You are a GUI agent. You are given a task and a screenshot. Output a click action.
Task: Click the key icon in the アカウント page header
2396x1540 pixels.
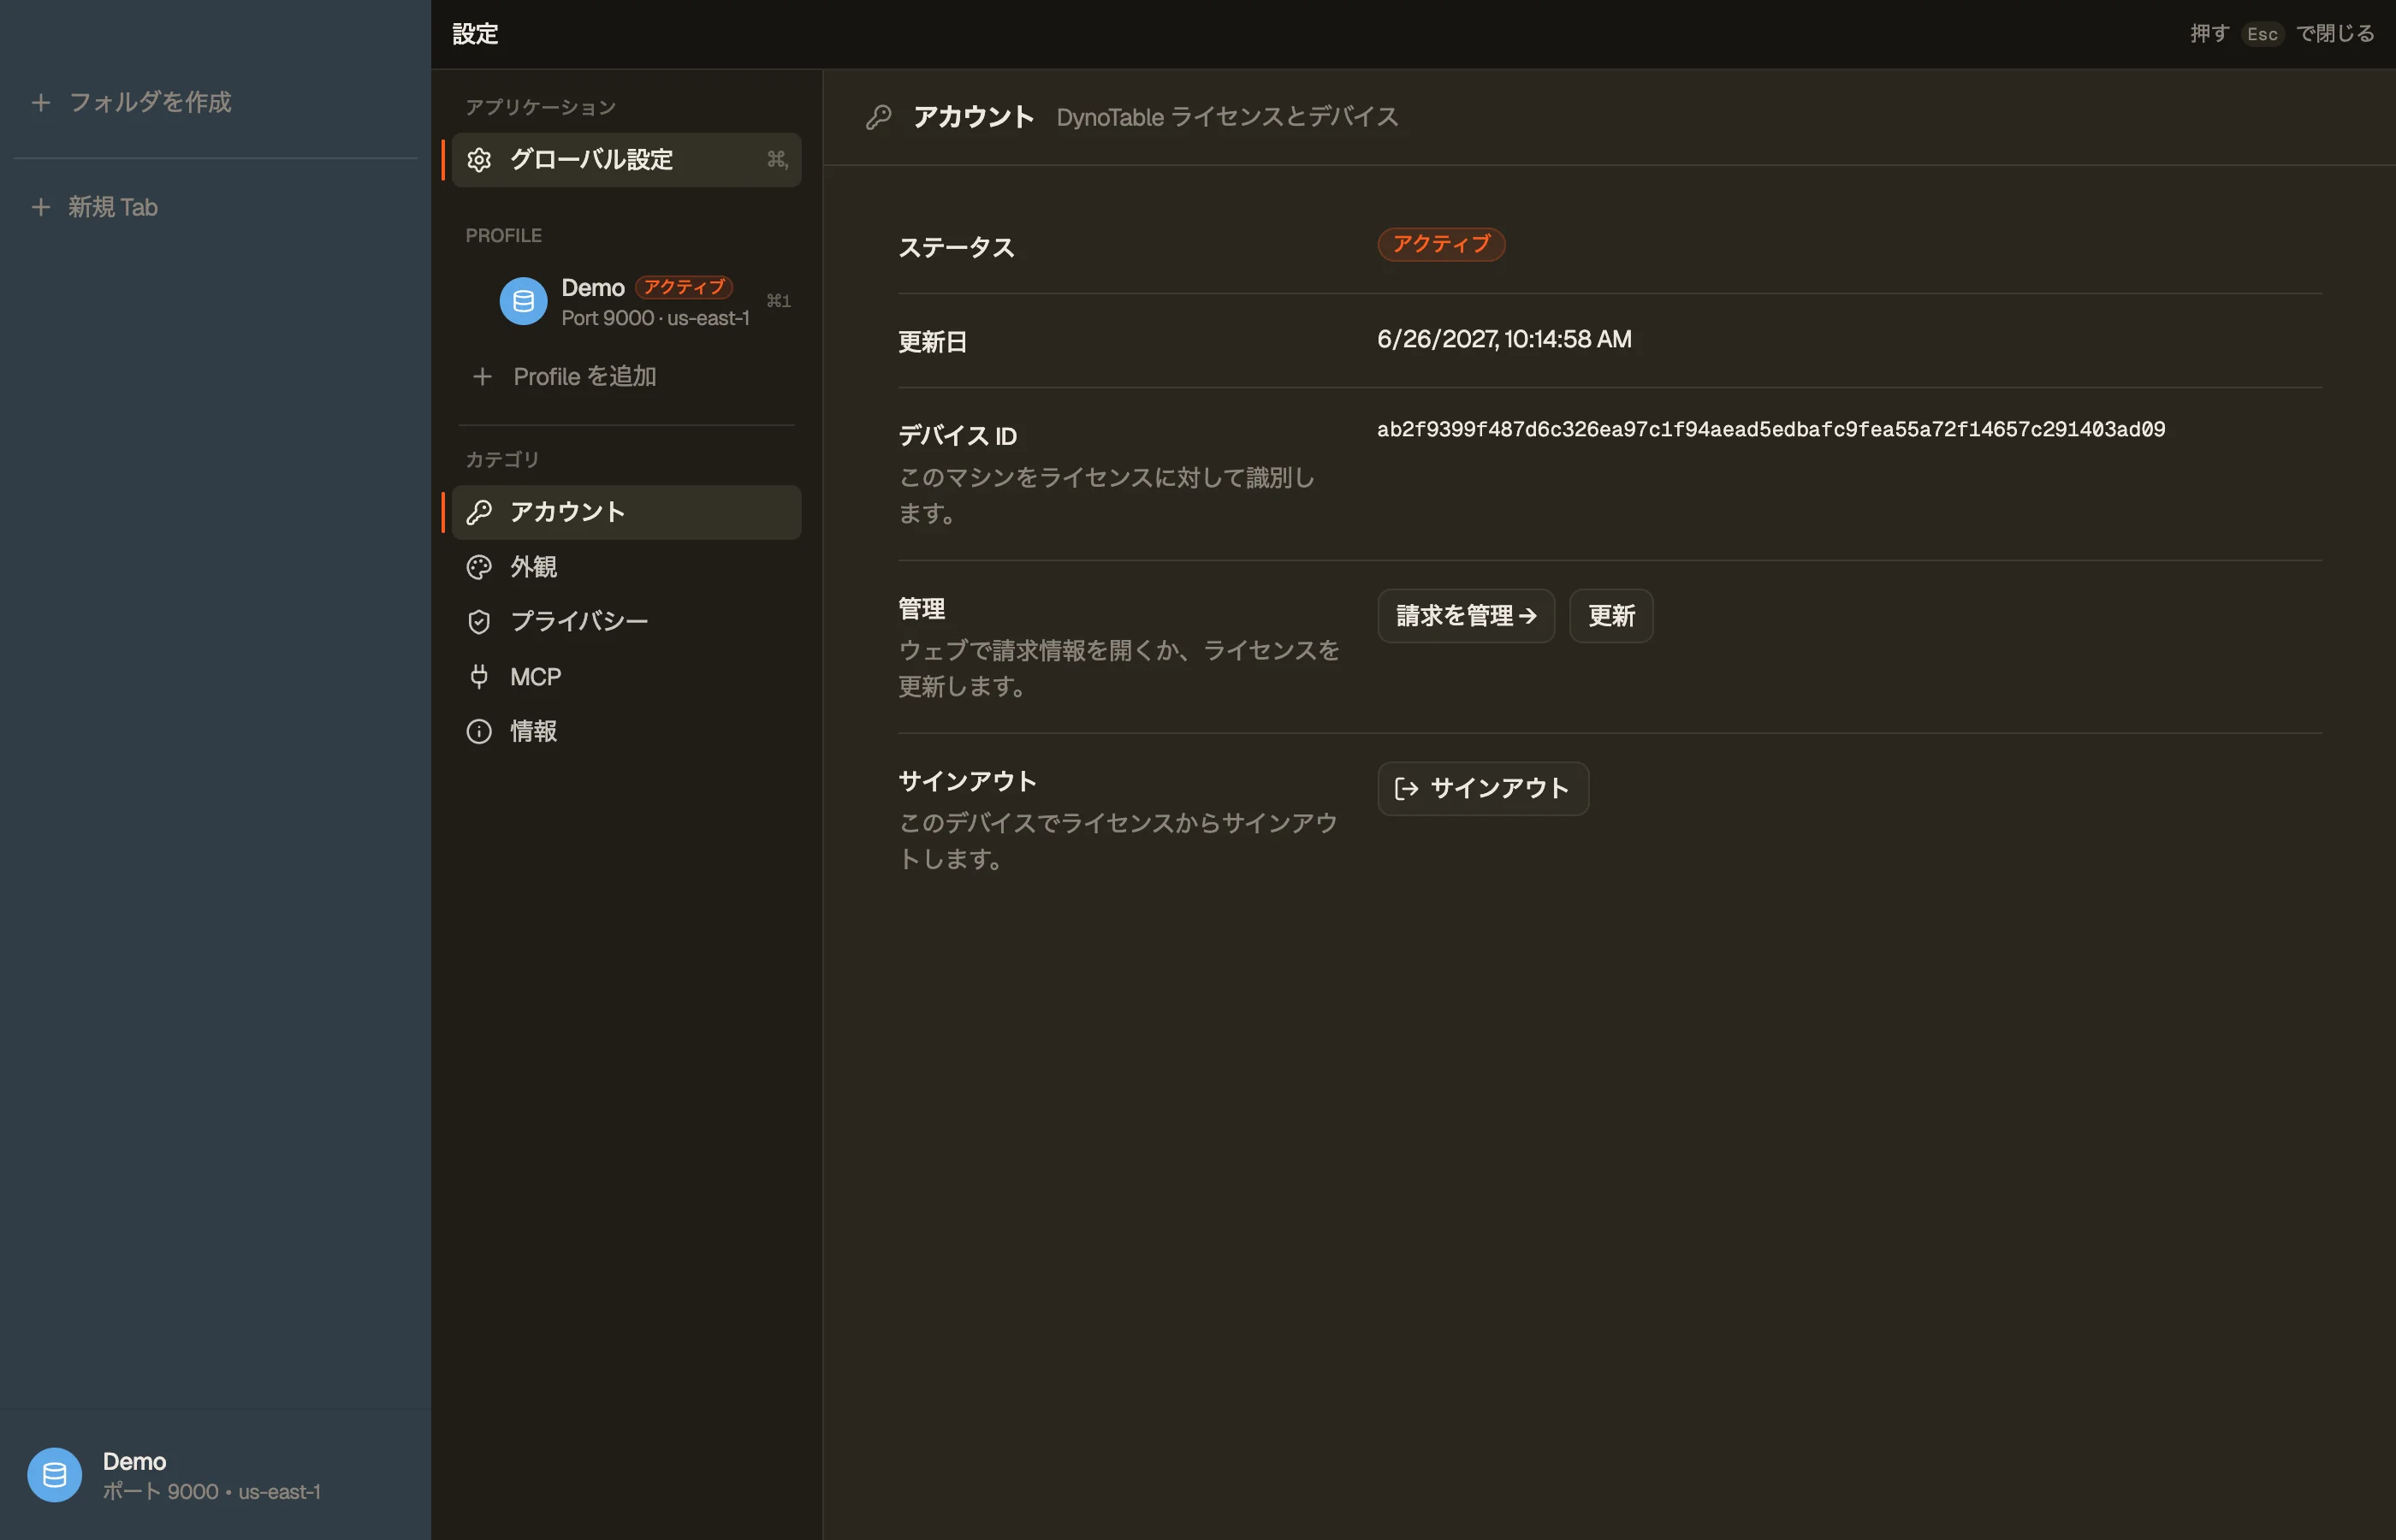[878, 117]
